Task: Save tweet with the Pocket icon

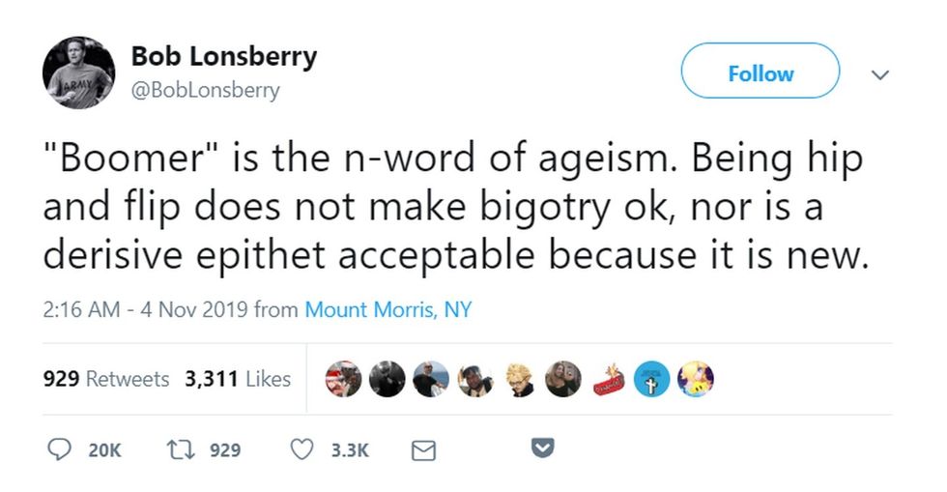Action: 543,449
